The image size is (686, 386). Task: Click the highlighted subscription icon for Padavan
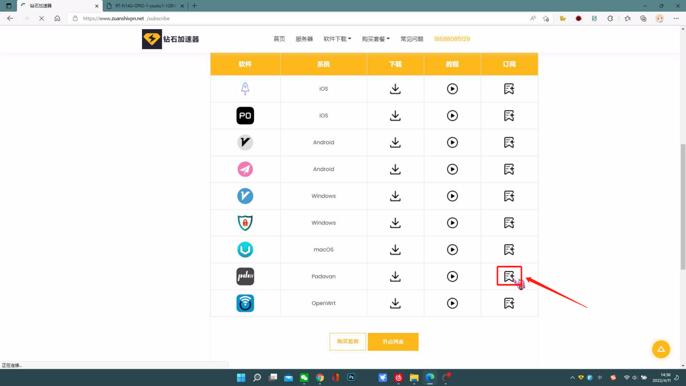pyautogui.click(x=509, y=276)
